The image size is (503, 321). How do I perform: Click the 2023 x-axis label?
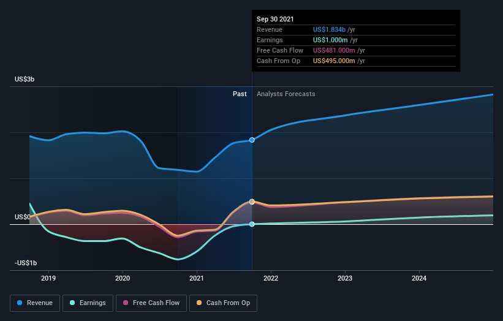click(x=345, y=278)
